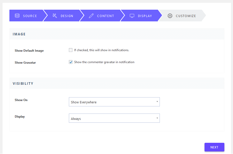Select the magic wand icon for Design
The image size is (233, 154).
point(54,16)
